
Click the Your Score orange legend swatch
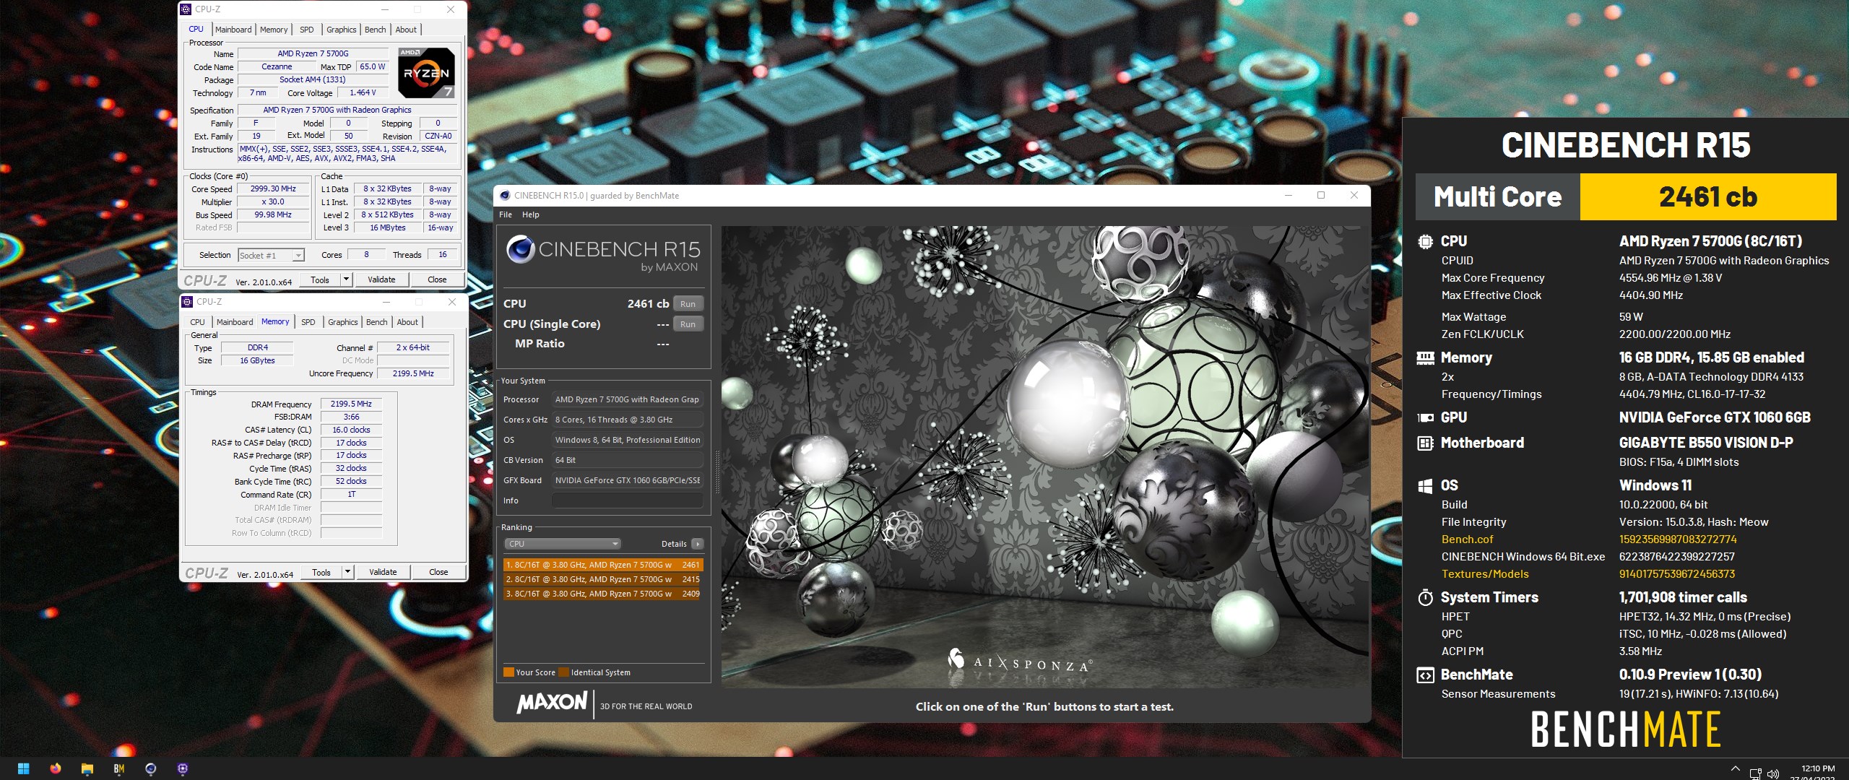508,672
